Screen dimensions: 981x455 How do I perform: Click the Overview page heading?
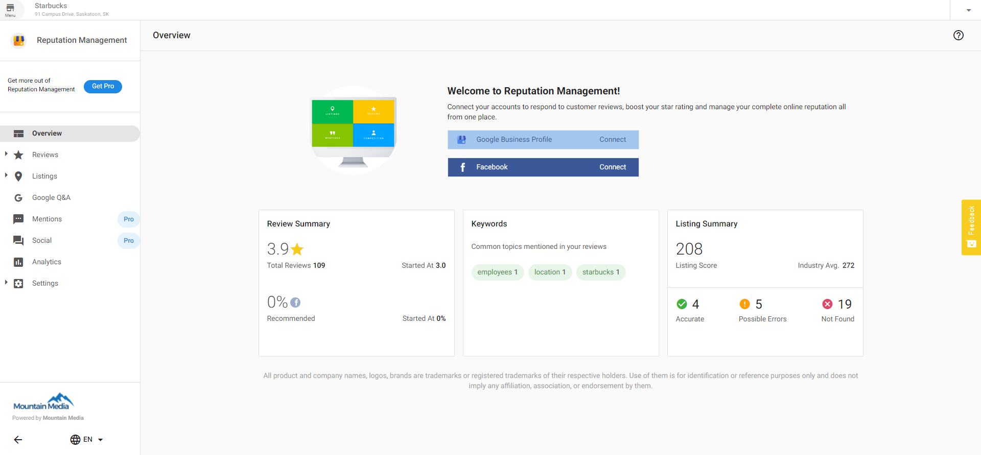[x=172, y=35]
